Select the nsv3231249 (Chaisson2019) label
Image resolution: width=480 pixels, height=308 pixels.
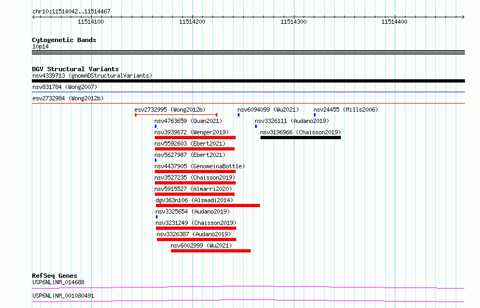coord(196,223)
